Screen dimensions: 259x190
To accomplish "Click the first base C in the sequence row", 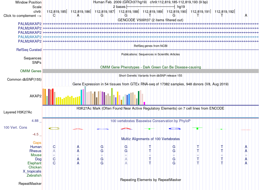I will click(x=54, y=15).
